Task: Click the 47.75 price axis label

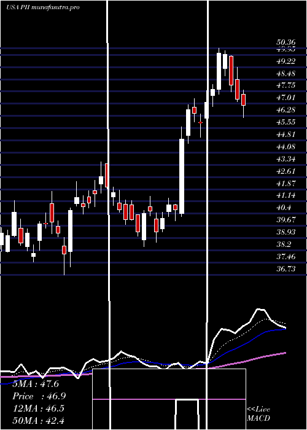Action: (x=286, y=85)
